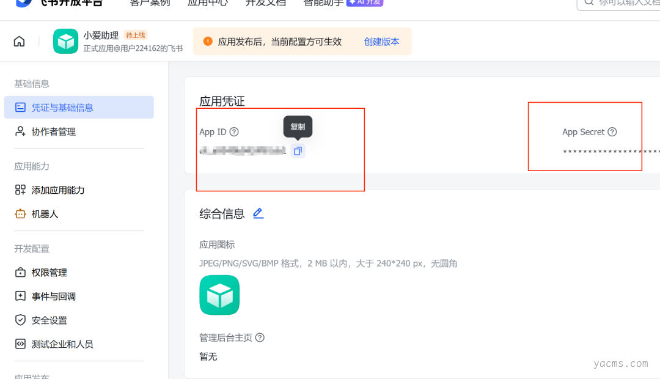Click the application icon thumbnail under 应用图标
The width and height of the screenshot is (660, 379).
[x=219, y=295]
